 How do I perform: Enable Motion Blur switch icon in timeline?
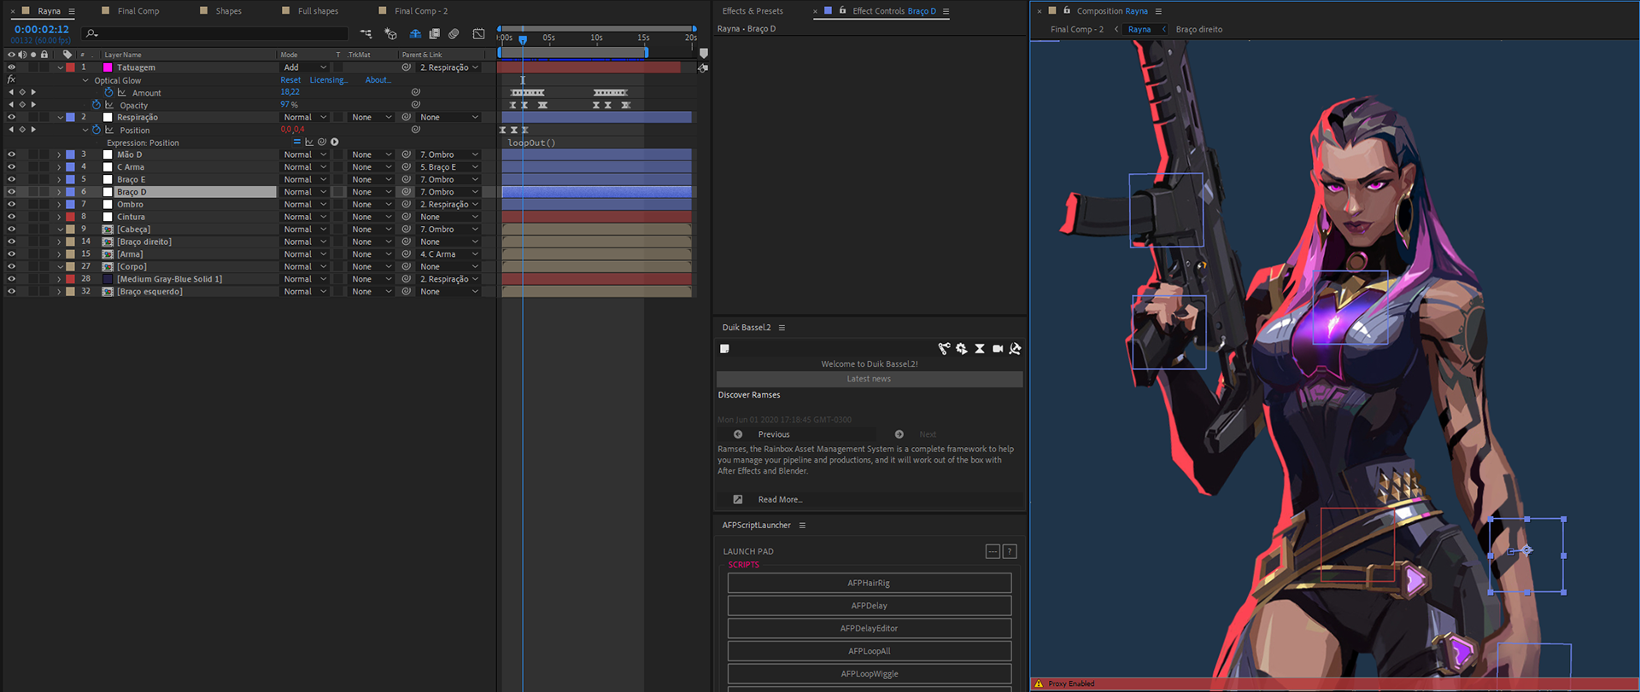point(454,34)
